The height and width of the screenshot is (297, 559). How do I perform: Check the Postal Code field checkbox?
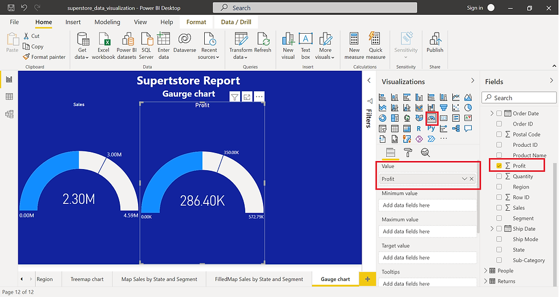[499, 134]
